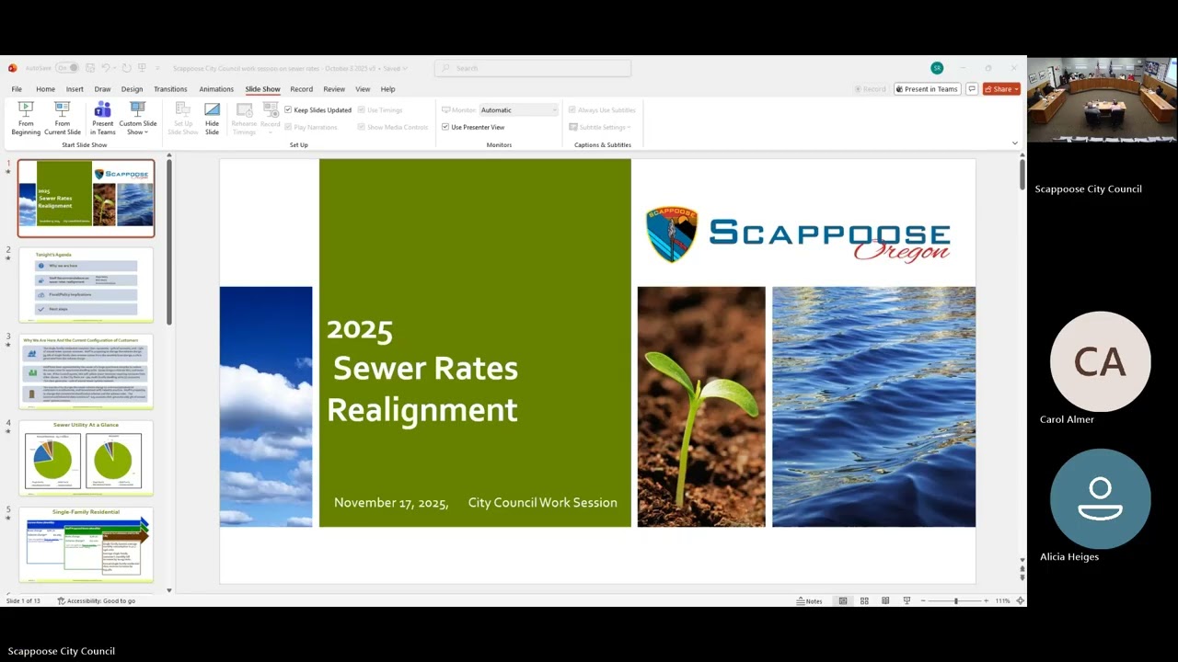
Task: Switch to the Draw tab
Action: [x=102, y=89]
